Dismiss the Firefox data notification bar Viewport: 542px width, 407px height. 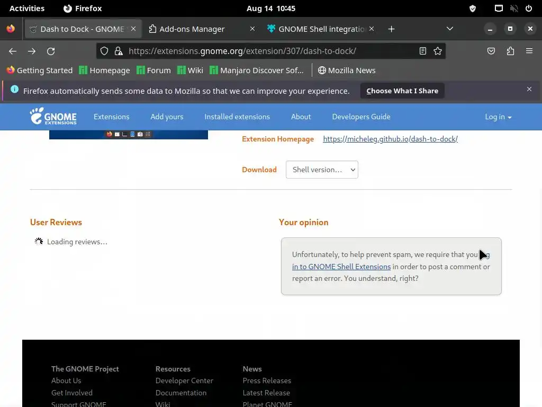point(529,89)
